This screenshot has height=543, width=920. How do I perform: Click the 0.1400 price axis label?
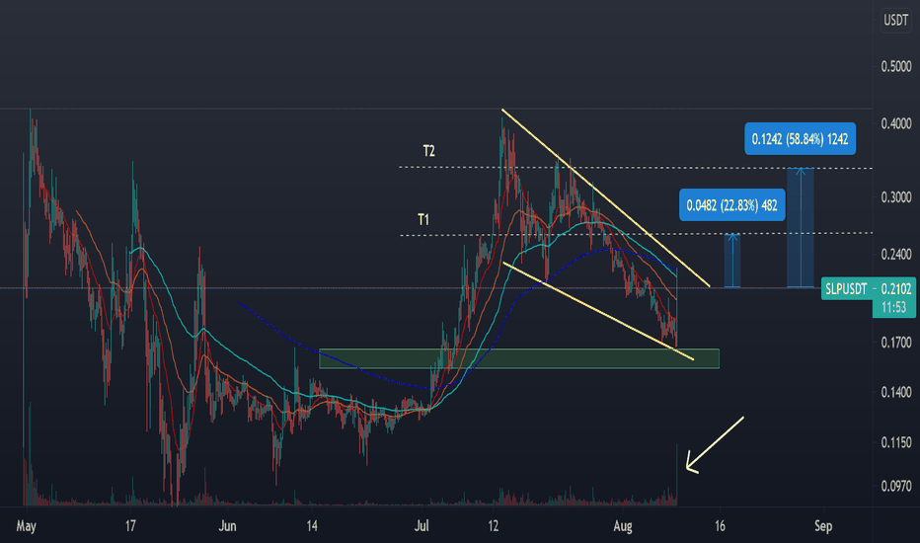point(896,392)
